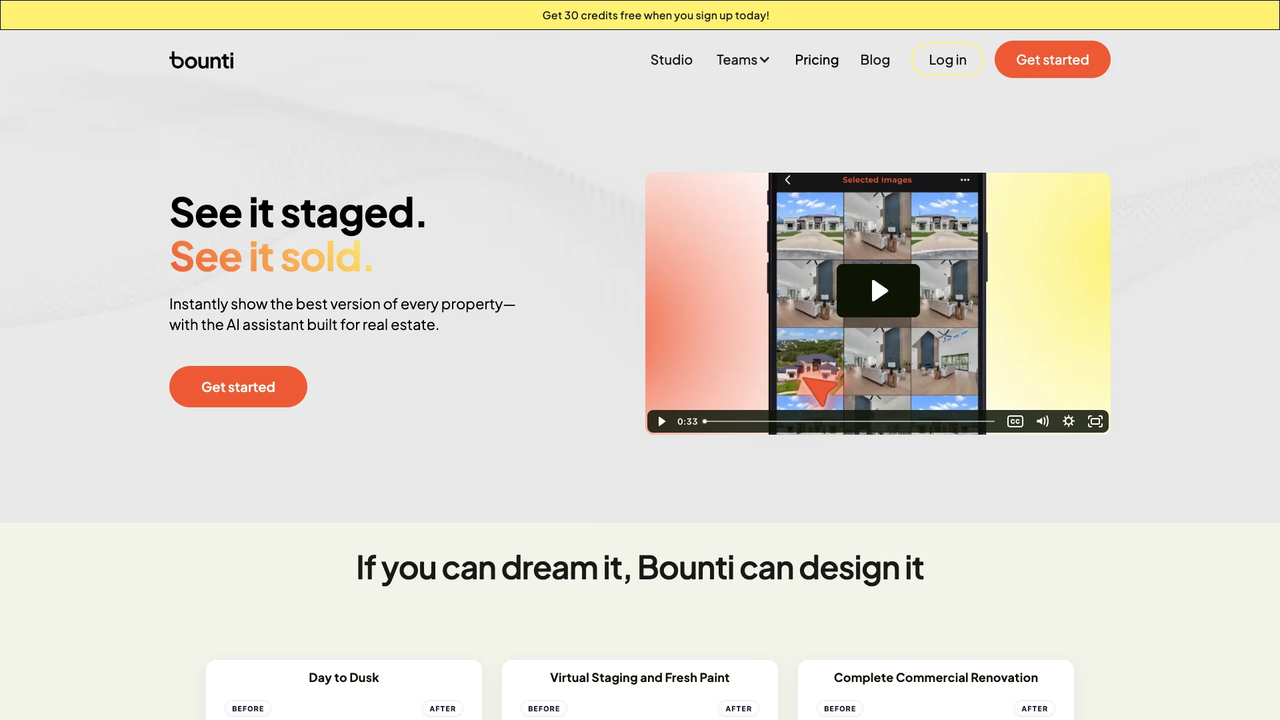This screenshot has width=1280, height=720.
Task: Enter fullscreen video mode
Action: tap(1095, 421)
